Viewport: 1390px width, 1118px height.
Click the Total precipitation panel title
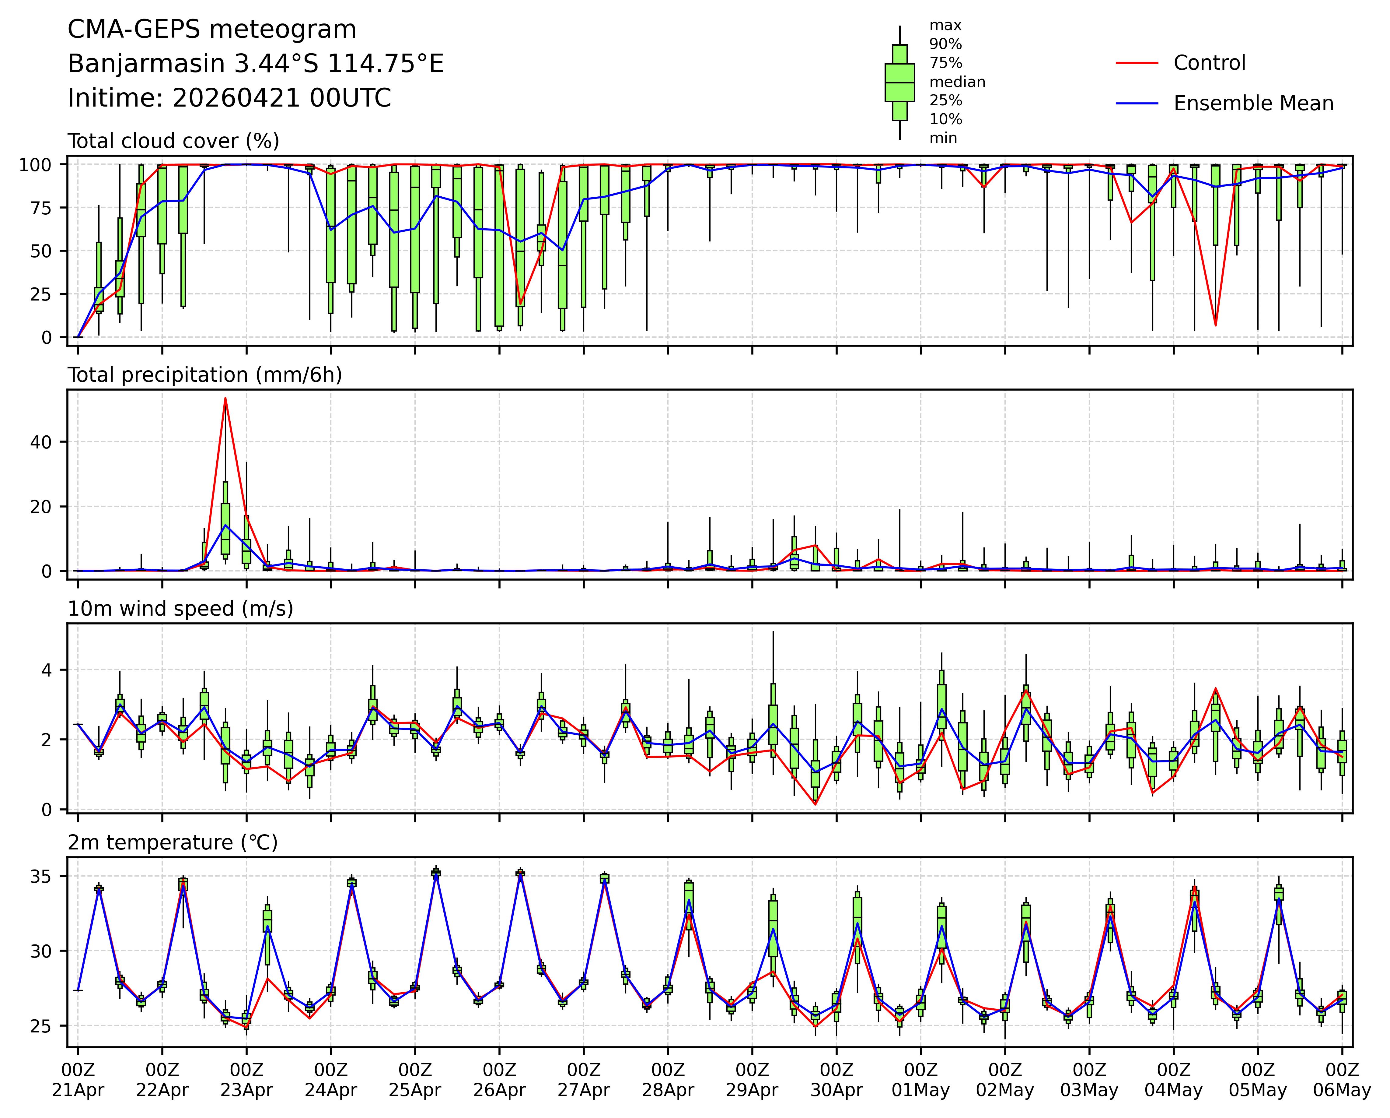(x=204, y=375)
